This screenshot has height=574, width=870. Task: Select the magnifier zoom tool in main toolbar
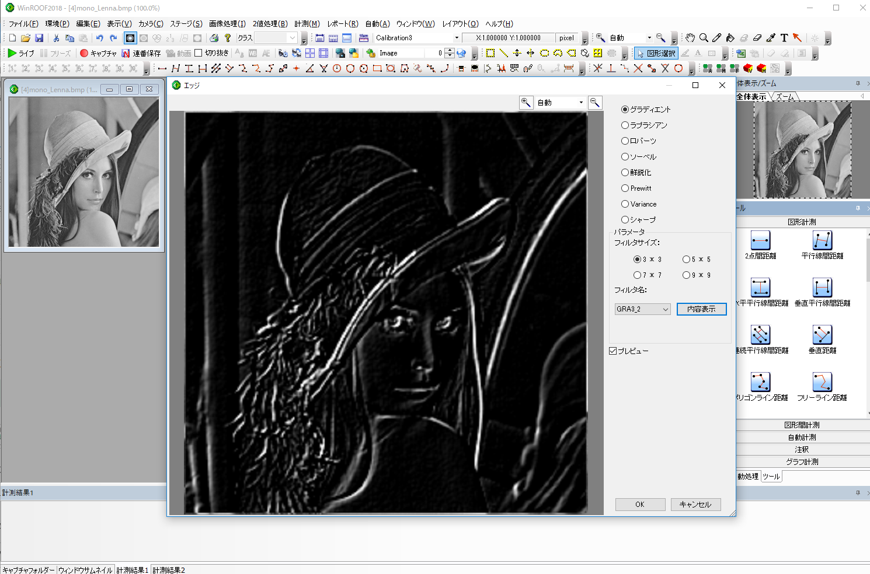point(704,38)
